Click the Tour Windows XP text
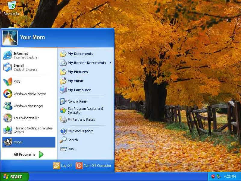The height and width of the screenshot is (181, 241). point(26,118)
